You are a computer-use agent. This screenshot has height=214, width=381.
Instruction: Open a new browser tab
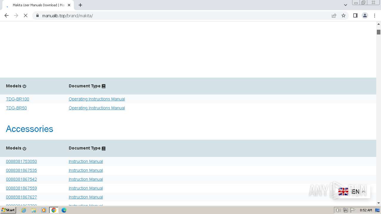[x=80, y=5]
